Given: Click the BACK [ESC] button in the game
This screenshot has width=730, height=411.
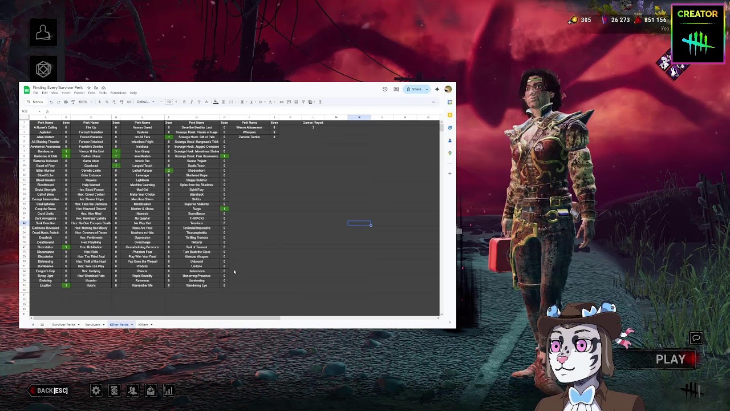Looking at the screenshot, I should (x=49, y=390).
